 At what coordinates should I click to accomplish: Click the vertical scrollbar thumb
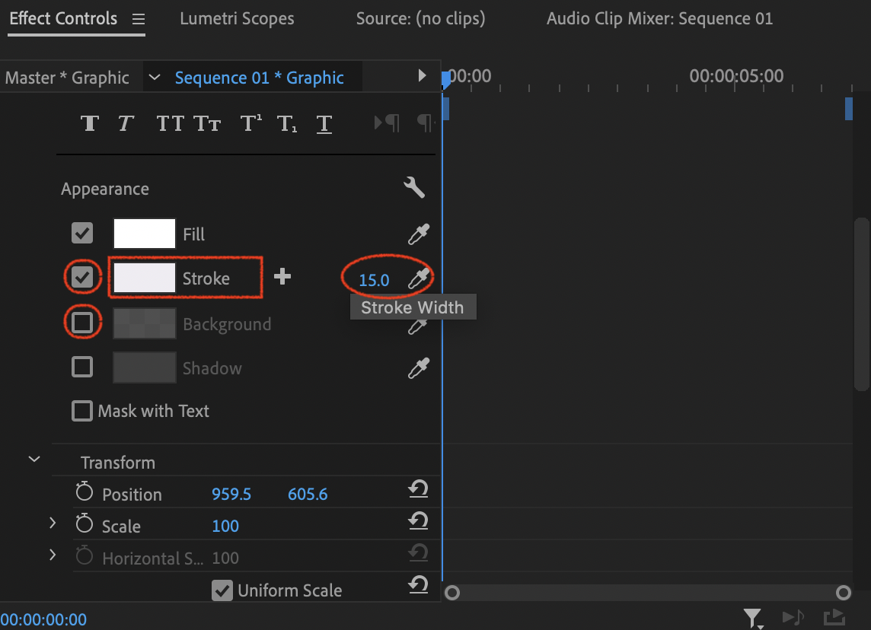[x=862, y=304]
